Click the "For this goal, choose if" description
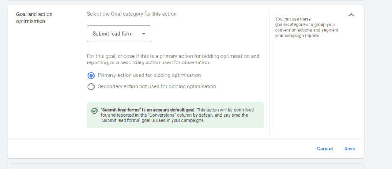 (x=173, y=59)
